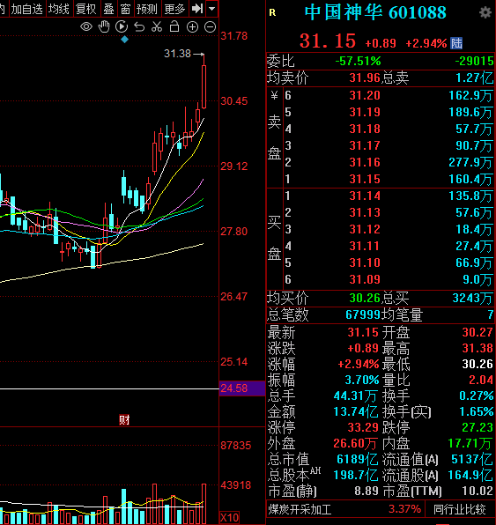Click the buy 6 price 31.09
496x525 pixels.
tap(365, 279)
